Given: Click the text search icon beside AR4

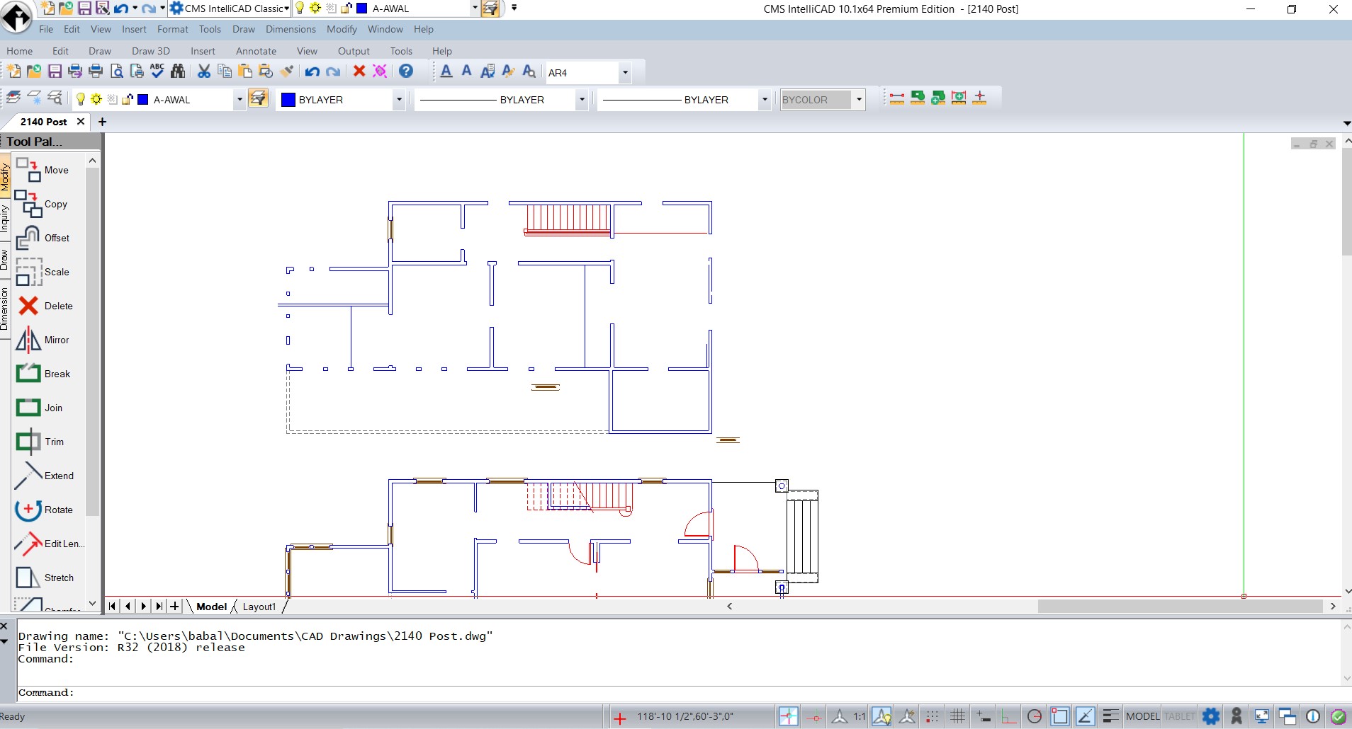Looking at the screenshot, I should pyautogui.click(x=529, y=71).
